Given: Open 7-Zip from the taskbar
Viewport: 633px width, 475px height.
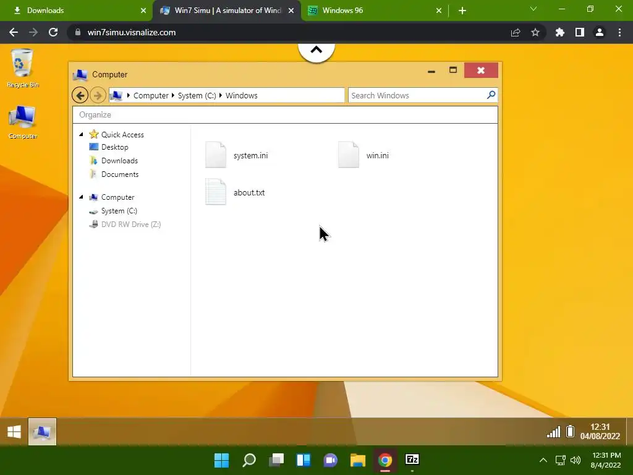Looking at the screenshot, I should click(x=412, y=460).
